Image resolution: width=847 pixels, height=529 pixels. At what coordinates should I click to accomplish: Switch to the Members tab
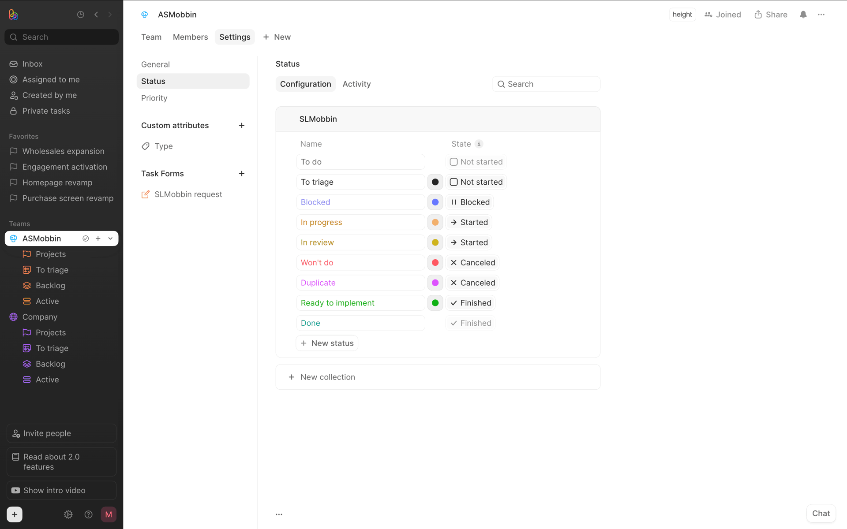pyautogui.click(x=190, y=37)
